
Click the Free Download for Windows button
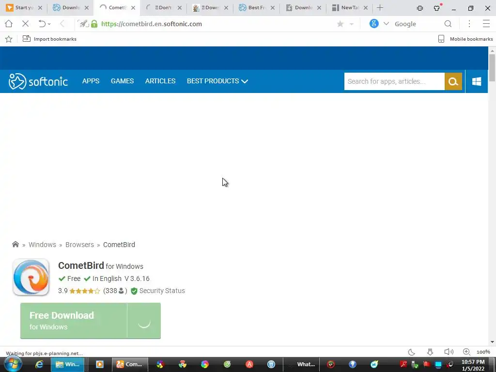(x=91, y=321)
